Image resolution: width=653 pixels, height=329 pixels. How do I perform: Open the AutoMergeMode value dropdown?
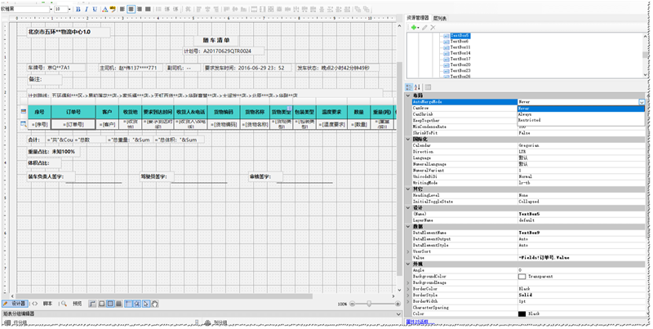[641, 100]
